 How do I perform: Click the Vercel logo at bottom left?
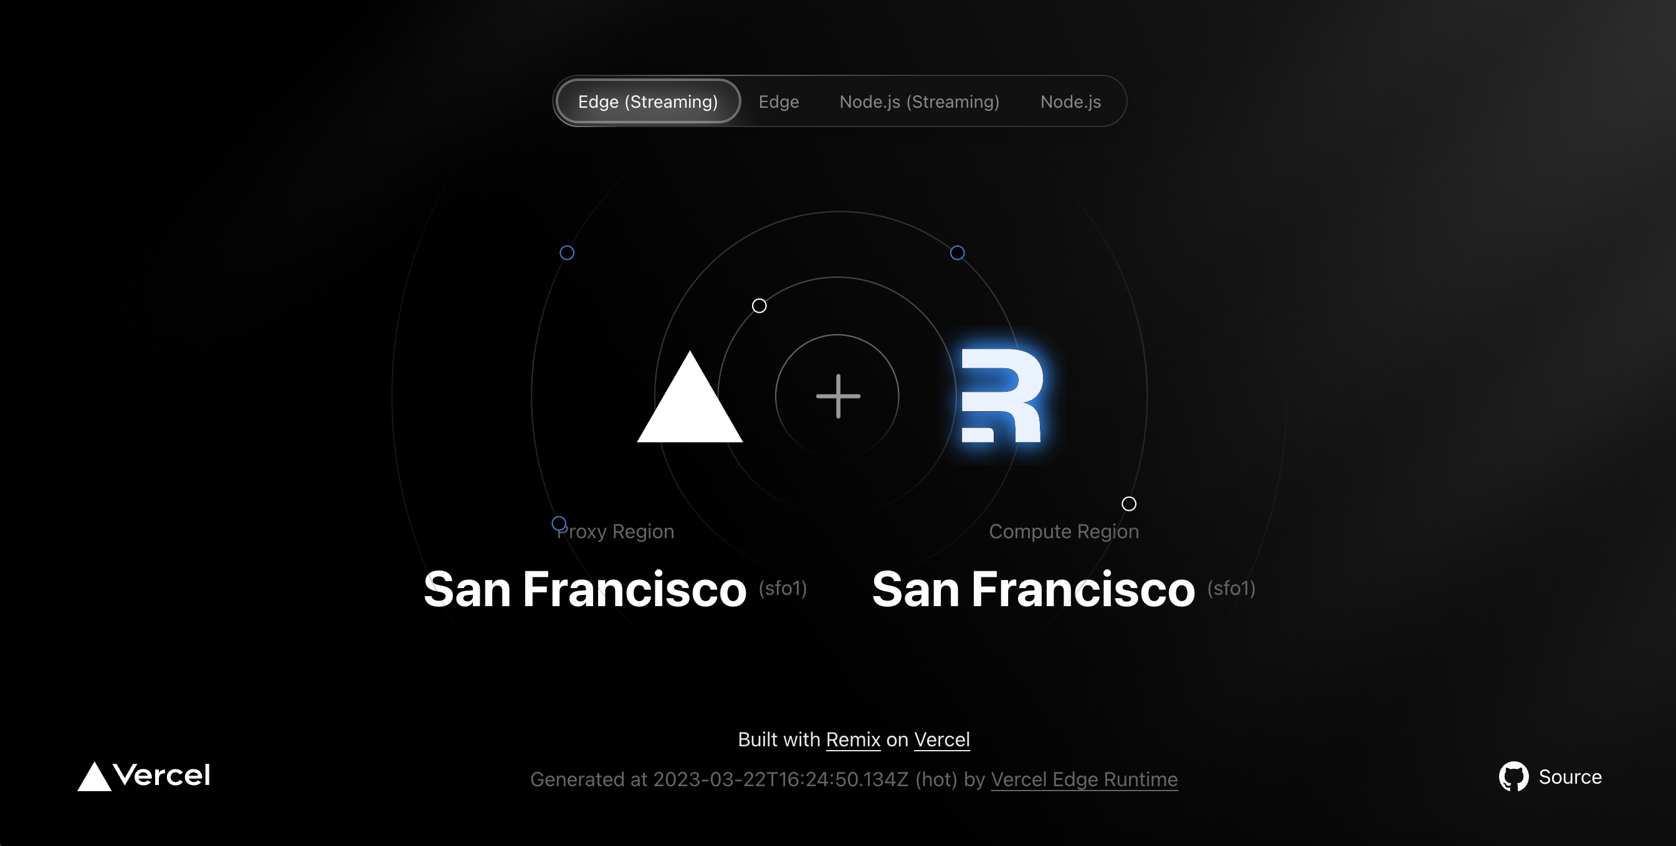(144, 776)
